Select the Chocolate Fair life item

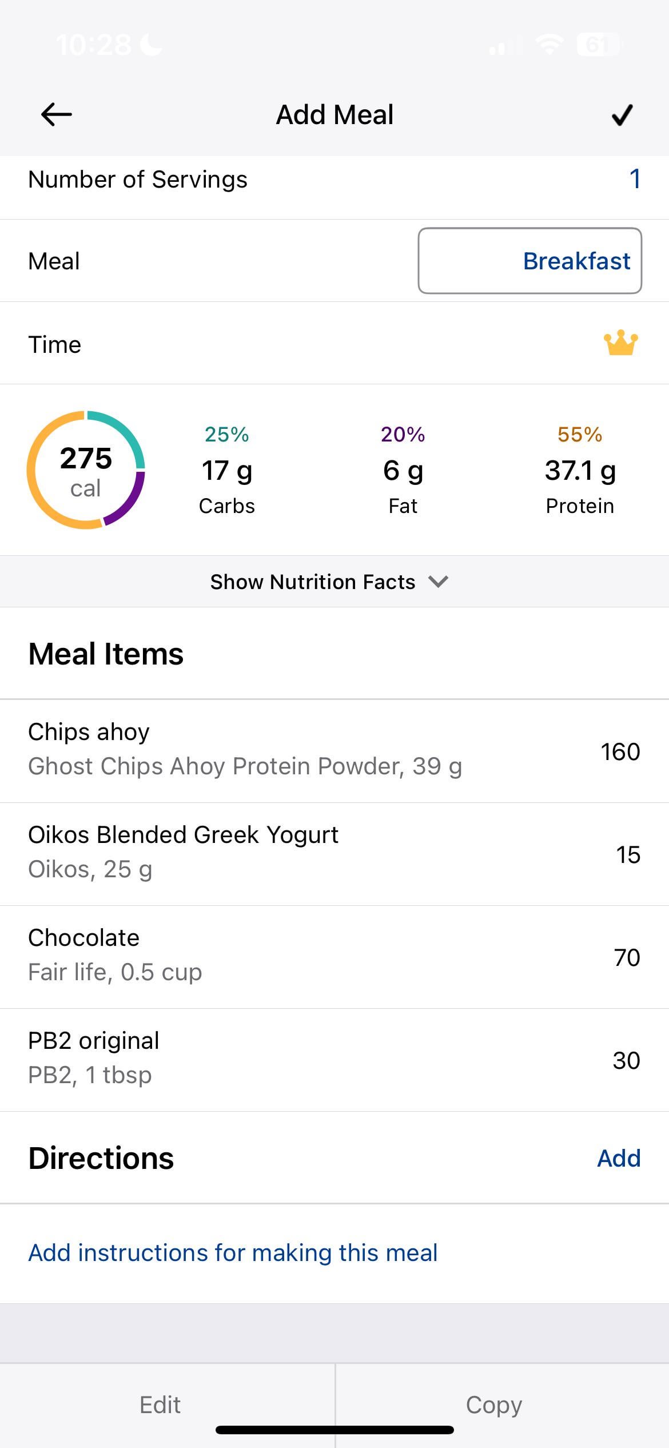click(334, 957)
